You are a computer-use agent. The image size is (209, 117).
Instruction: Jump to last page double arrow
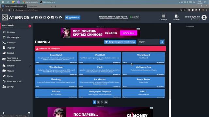106,102
